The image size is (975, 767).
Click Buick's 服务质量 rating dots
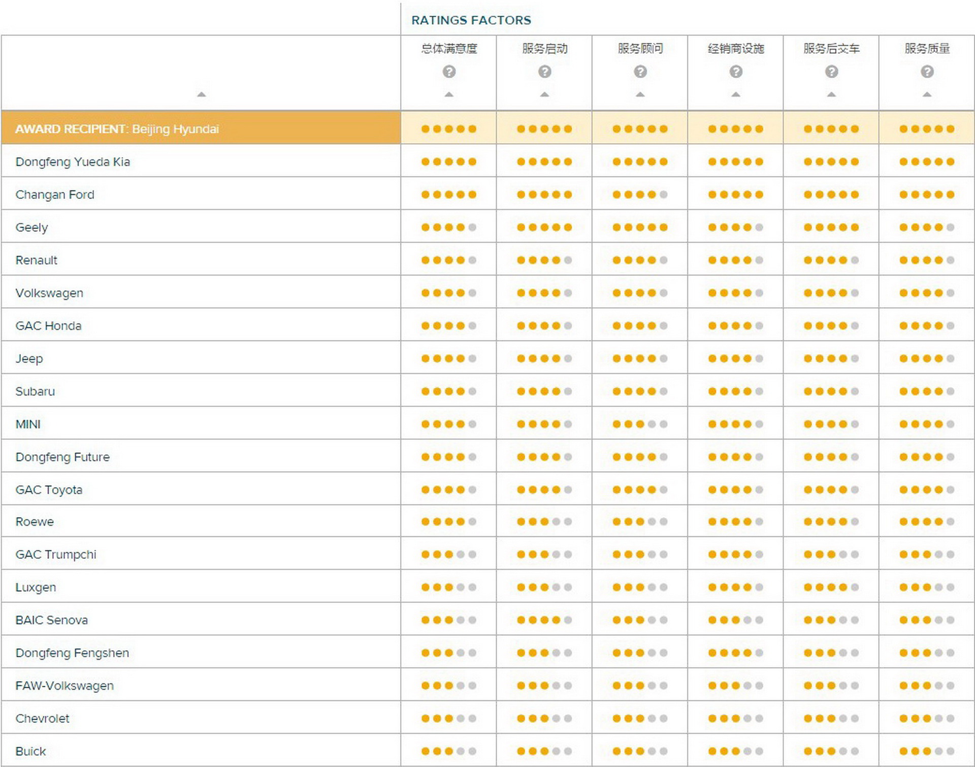click(x=927, y=751)
